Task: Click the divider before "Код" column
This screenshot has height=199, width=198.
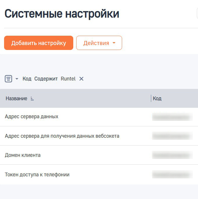Action: [151, 98]
